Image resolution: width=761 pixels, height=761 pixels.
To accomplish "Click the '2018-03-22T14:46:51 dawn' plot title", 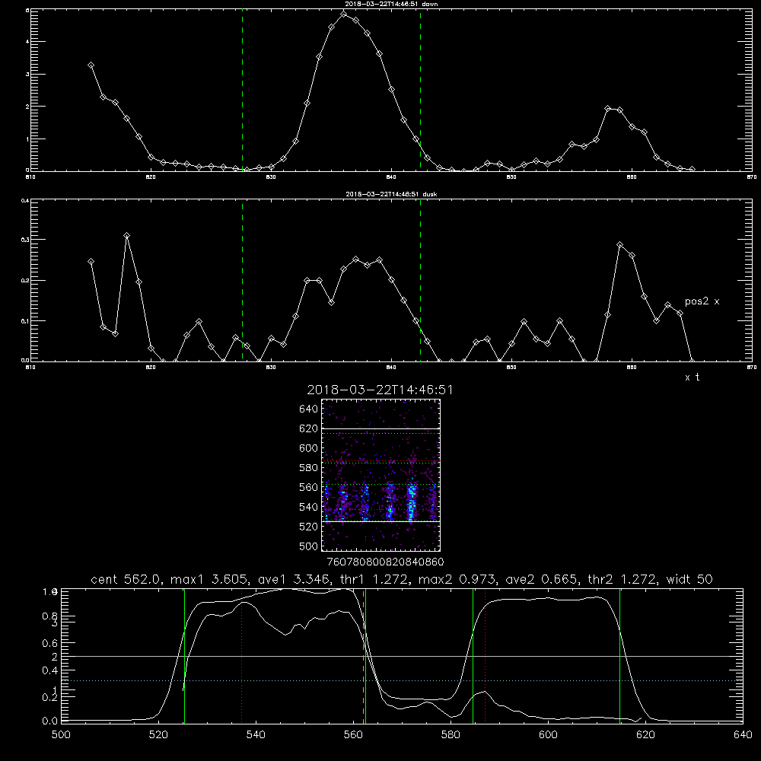I will [391, 4].
